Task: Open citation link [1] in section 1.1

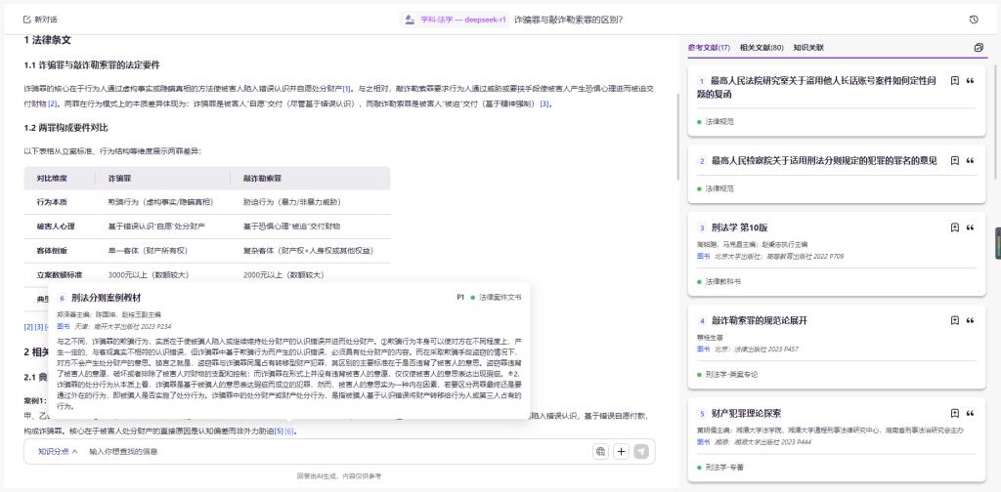Action: click(347, 89)
